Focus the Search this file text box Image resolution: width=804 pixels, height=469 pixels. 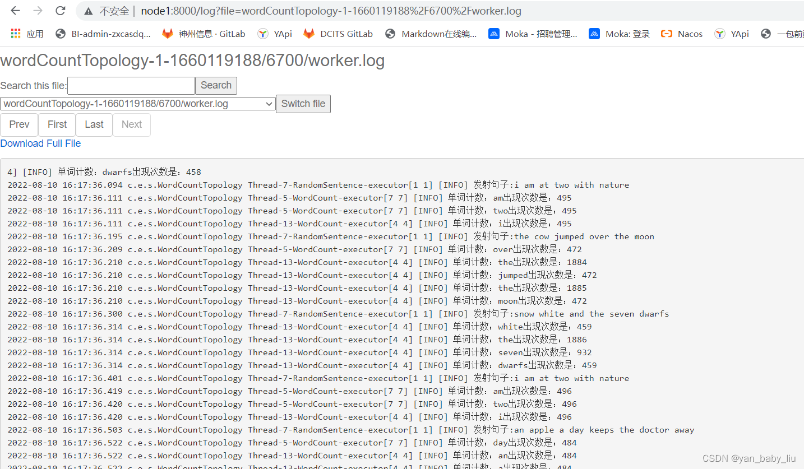click(x=131, y=86)
